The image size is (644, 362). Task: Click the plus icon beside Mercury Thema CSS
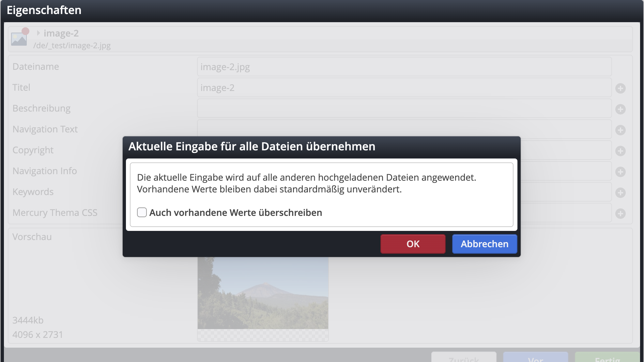(620, 213)
